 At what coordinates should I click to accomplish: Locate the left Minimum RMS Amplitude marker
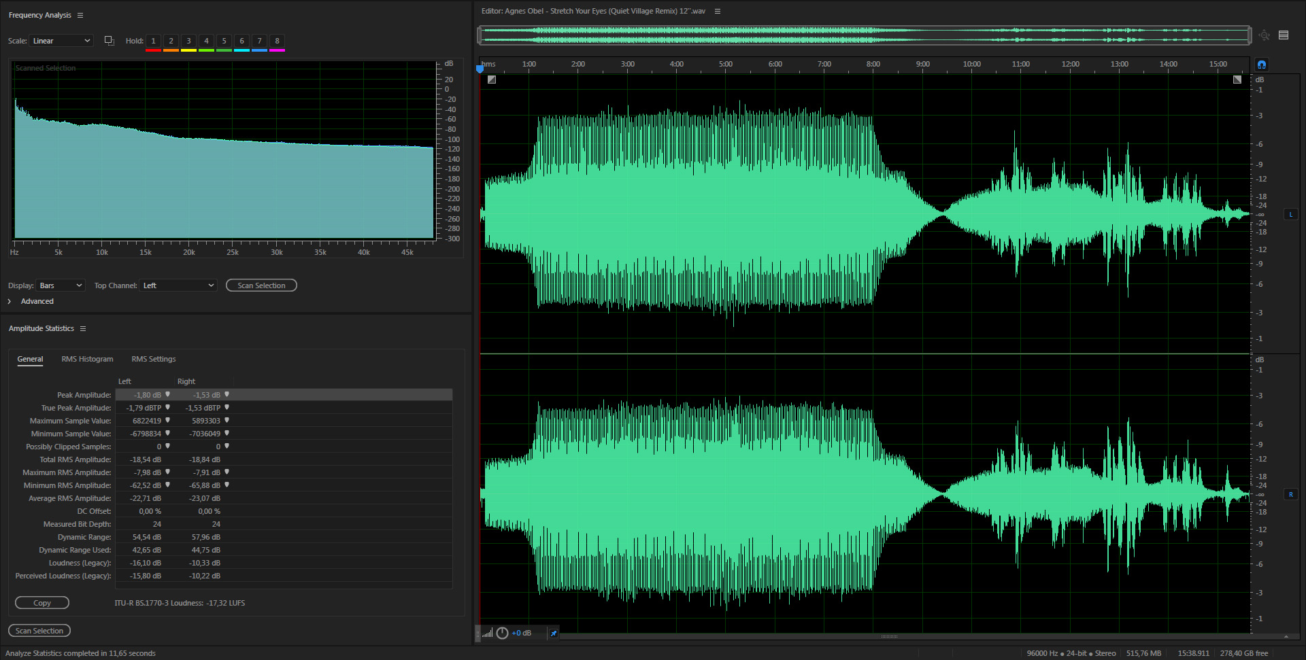pyautogui.click(x=167, y=485)
